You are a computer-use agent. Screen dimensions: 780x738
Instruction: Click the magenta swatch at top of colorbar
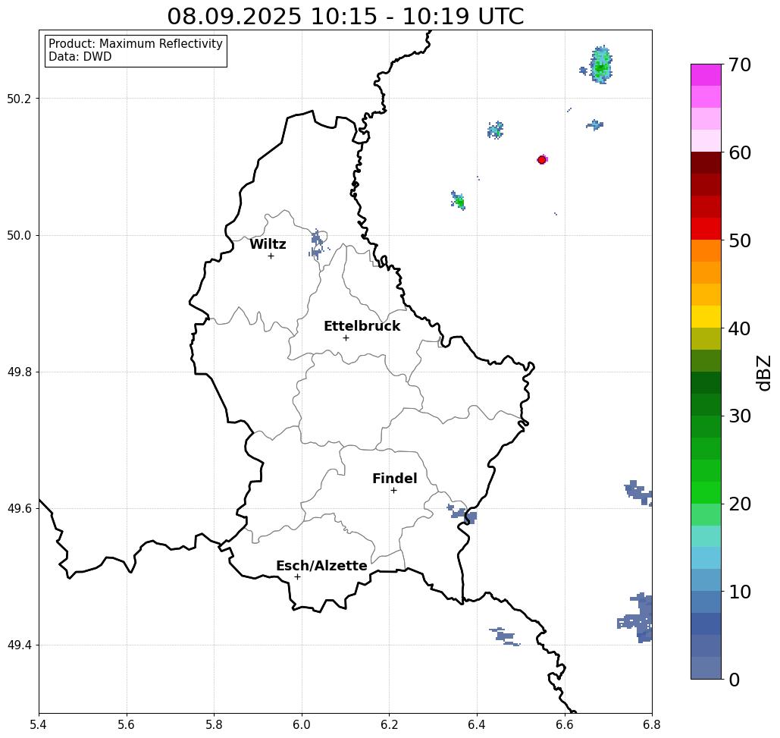[706, 75]
